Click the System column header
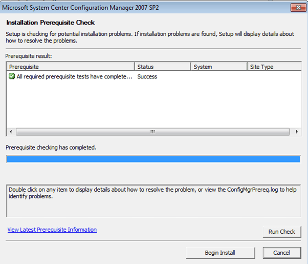 [x=218, y=67]
